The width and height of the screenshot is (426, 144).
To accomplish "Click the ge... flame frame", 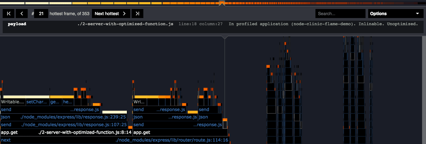I will click(x=55, y=102).
